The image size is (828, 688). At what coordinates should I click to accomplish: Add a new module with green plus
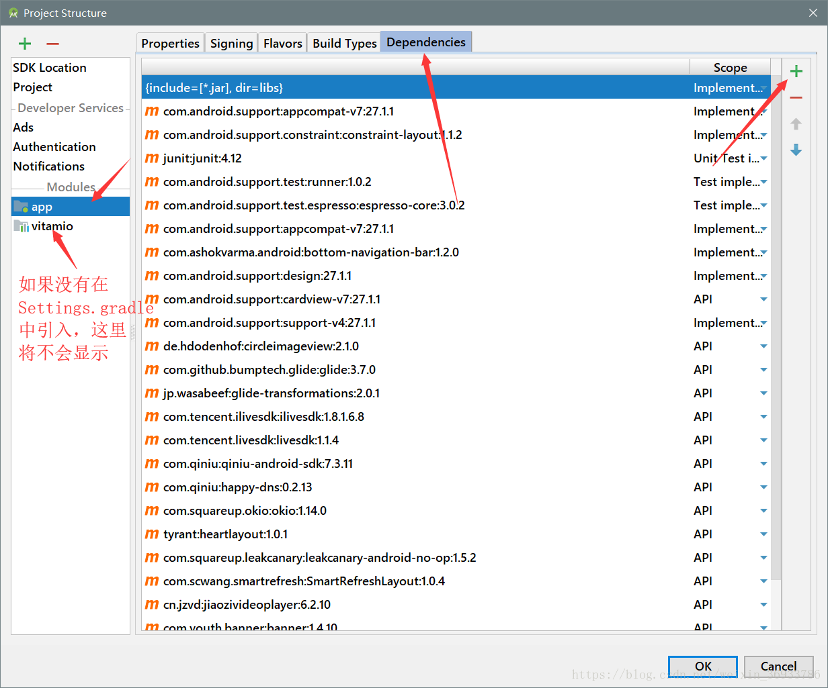[x=25, y=44]
